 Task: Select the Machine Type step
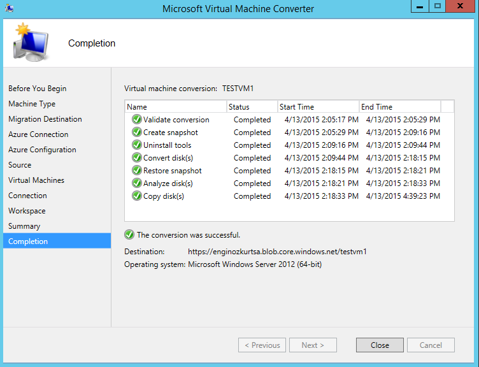click(32, 104)
